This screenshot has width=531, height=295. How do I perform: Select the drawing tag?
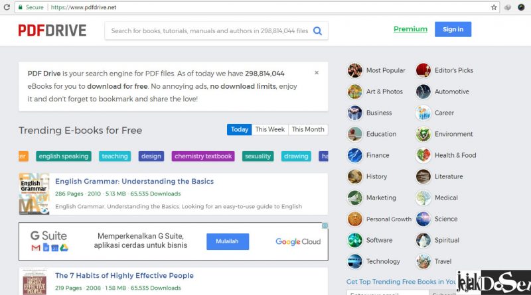[x=296, y=156]
